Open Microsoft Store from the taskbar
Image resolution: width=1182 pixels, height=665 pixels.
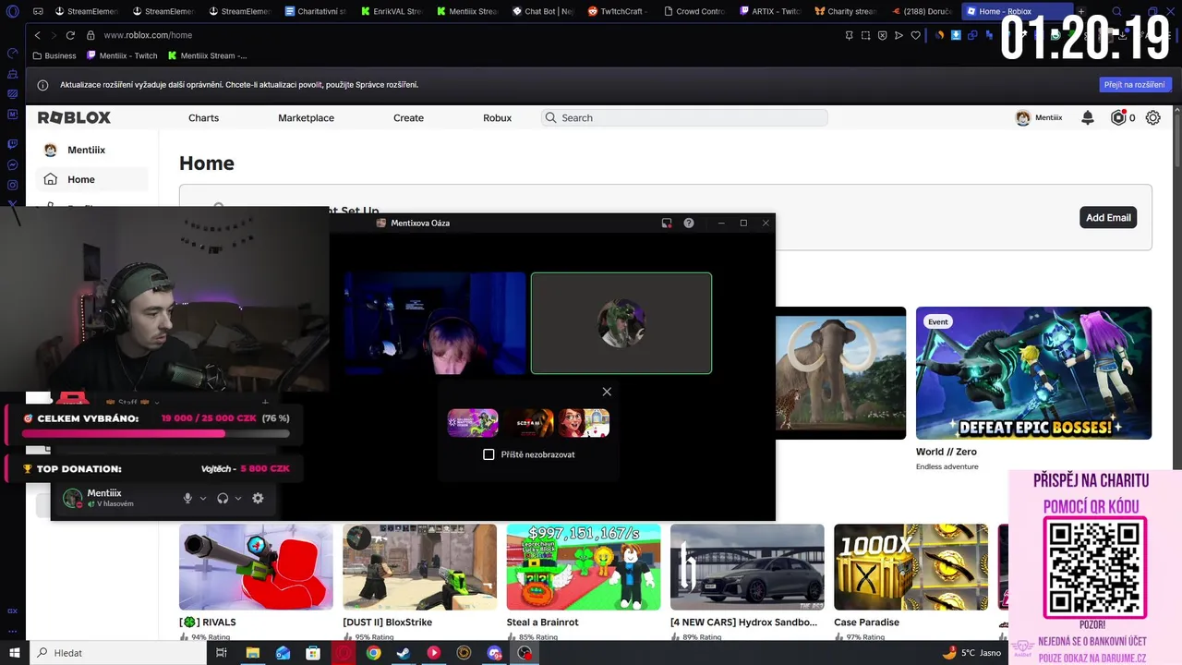313,653
